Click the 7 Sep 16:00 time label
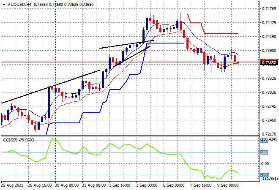The image size is (279, 190). [201, 185]
